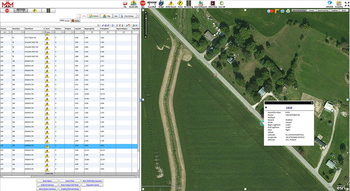Open the GuardRail tool in top toolbar
This screenshot has height=191, width=350.
coord(152,4)
